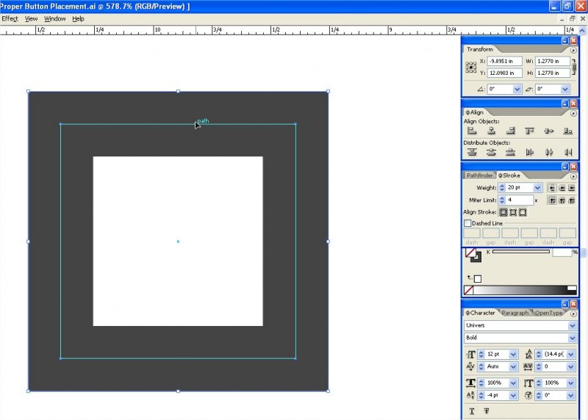This screenshot has height=420, width=588.
Task: Open the Transform panel flyout menu arrow
Action: point(573,50)
